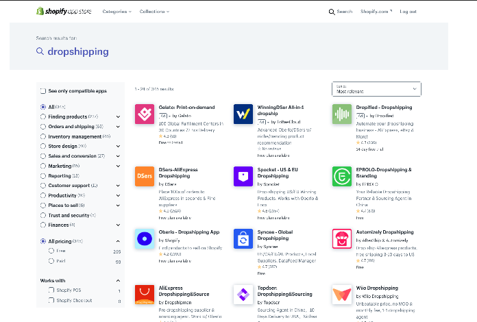
Task: Click the search magnifier icon in header
Action: [332, 12]
